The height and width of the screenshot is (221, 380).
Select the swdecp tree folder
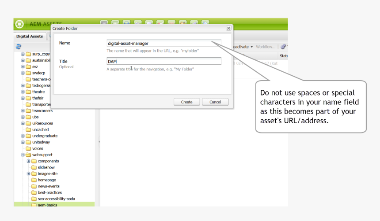pos(39,73)
